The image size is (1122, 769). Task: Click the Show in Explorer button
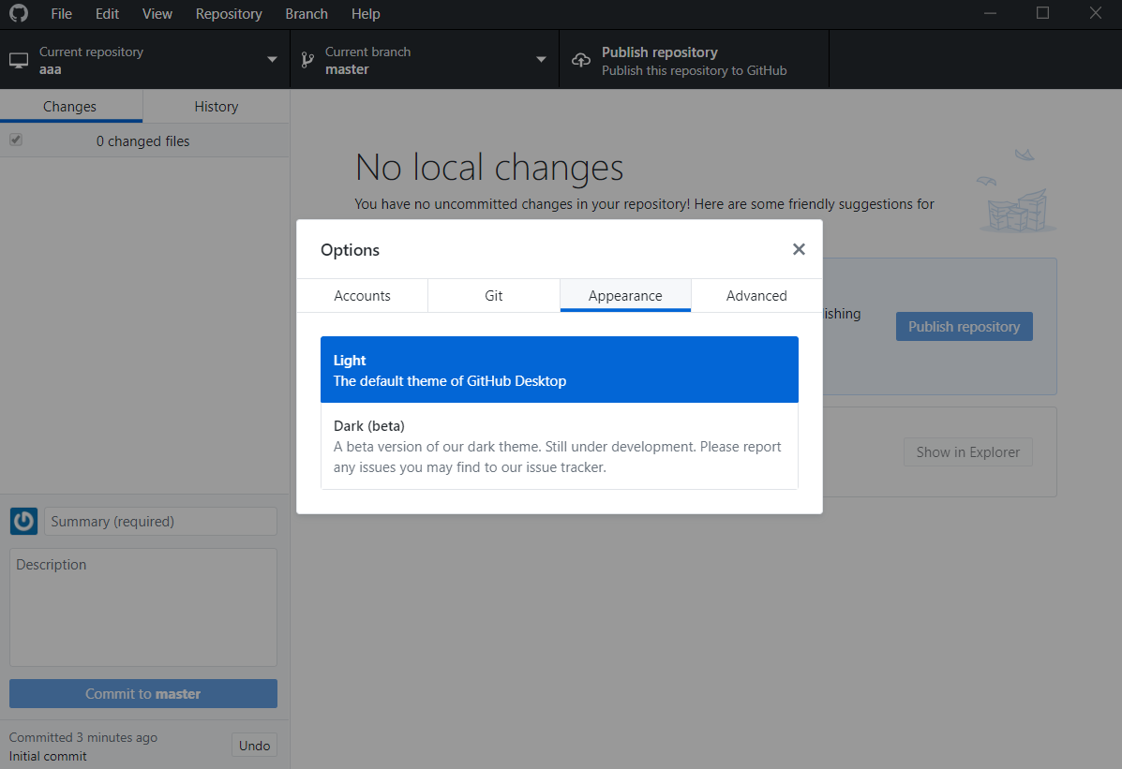coord(967,452)
